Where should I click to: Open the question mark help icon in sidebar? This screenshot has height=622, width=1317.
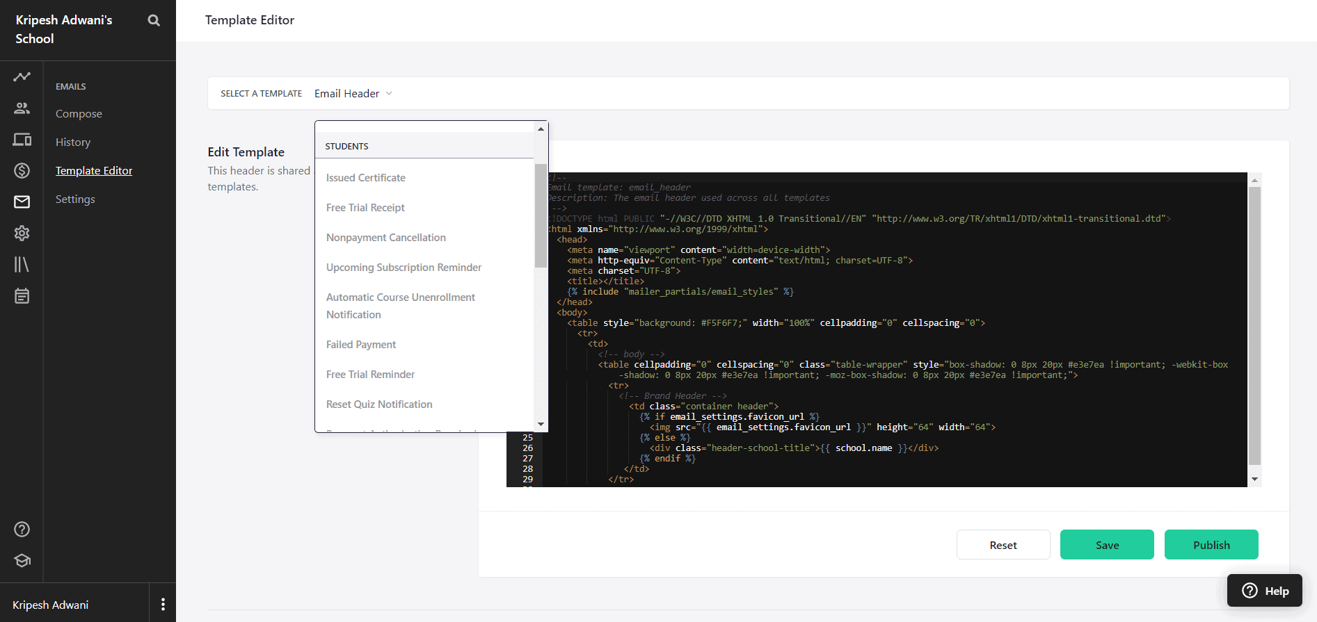(x=22, y=530)
